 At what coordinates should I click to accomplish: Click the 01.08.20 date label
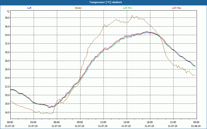point(196,126)
